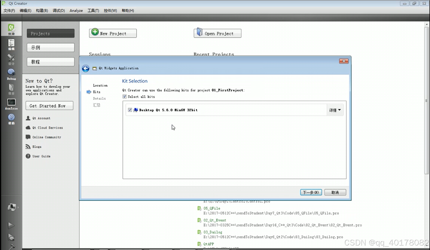The image size is (430, 250).
Task: Click the 02_Qt_Event.pro file path text
Action: (283, 225)
